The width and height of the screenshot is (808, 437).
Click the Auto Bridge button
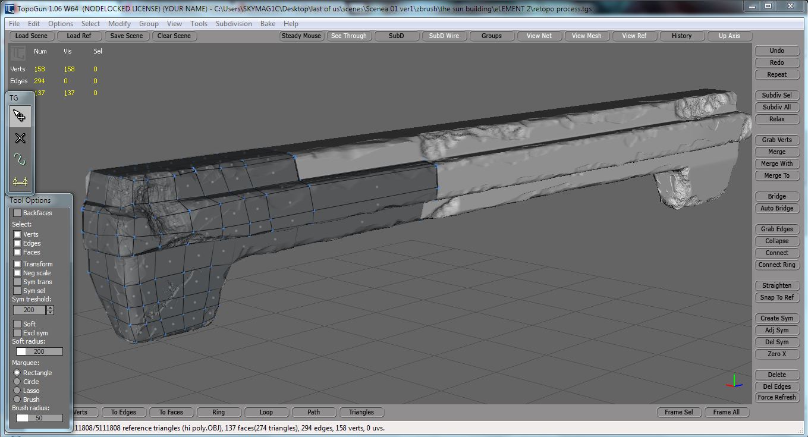[776, 208]
